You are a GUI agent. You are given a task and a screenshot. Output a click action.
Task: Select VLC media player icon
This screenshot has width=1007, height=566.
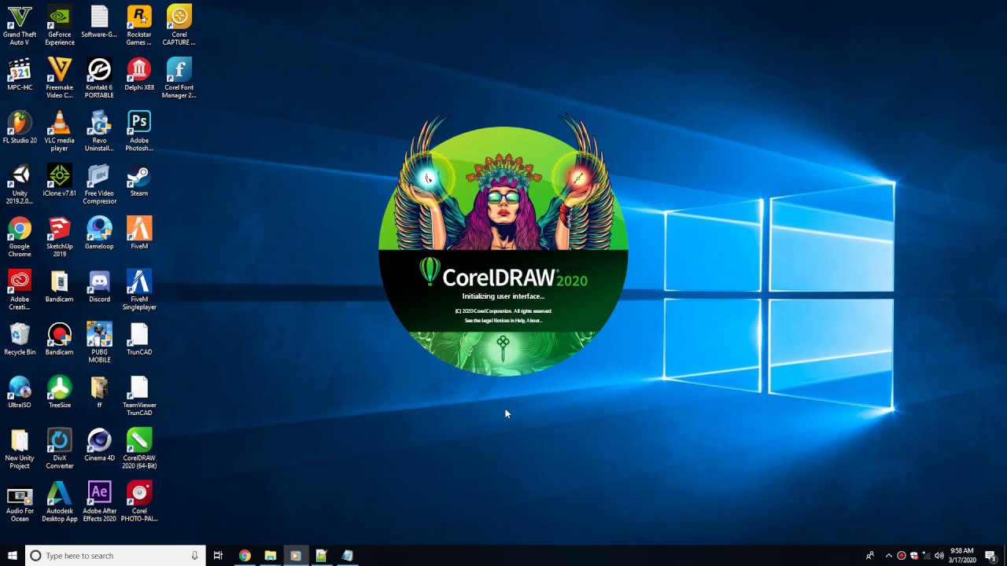60,130
